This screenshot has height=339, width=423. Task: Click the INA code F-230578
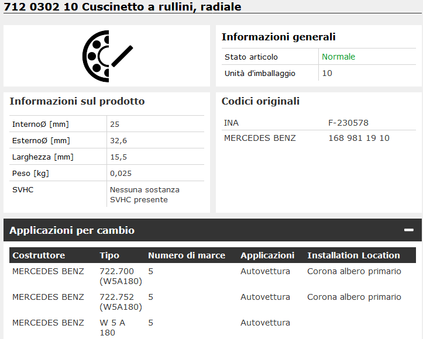point(348,123)
